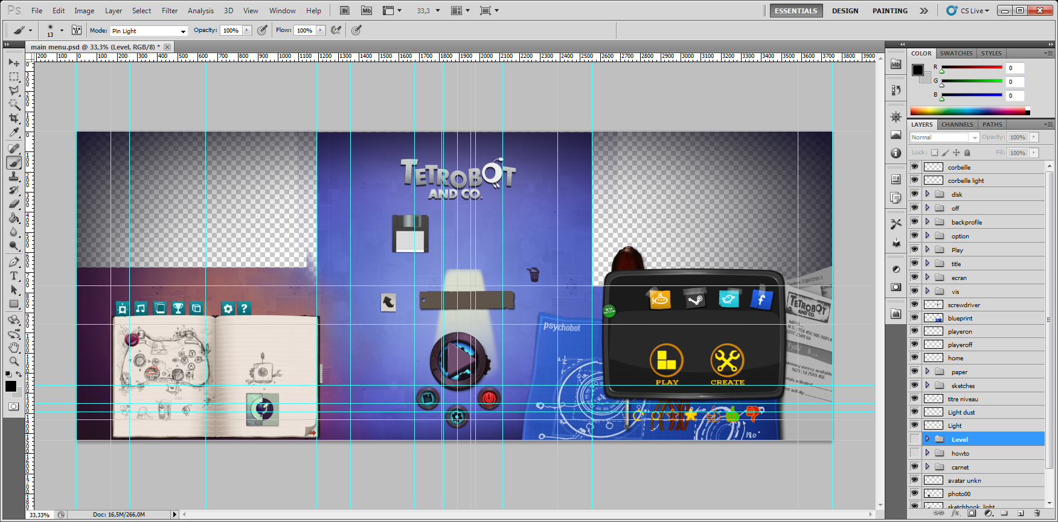Viewport: 1058px width, 522px height.
Task: Enable airbrush mode in options bar
Action: [x=336, y=30]
